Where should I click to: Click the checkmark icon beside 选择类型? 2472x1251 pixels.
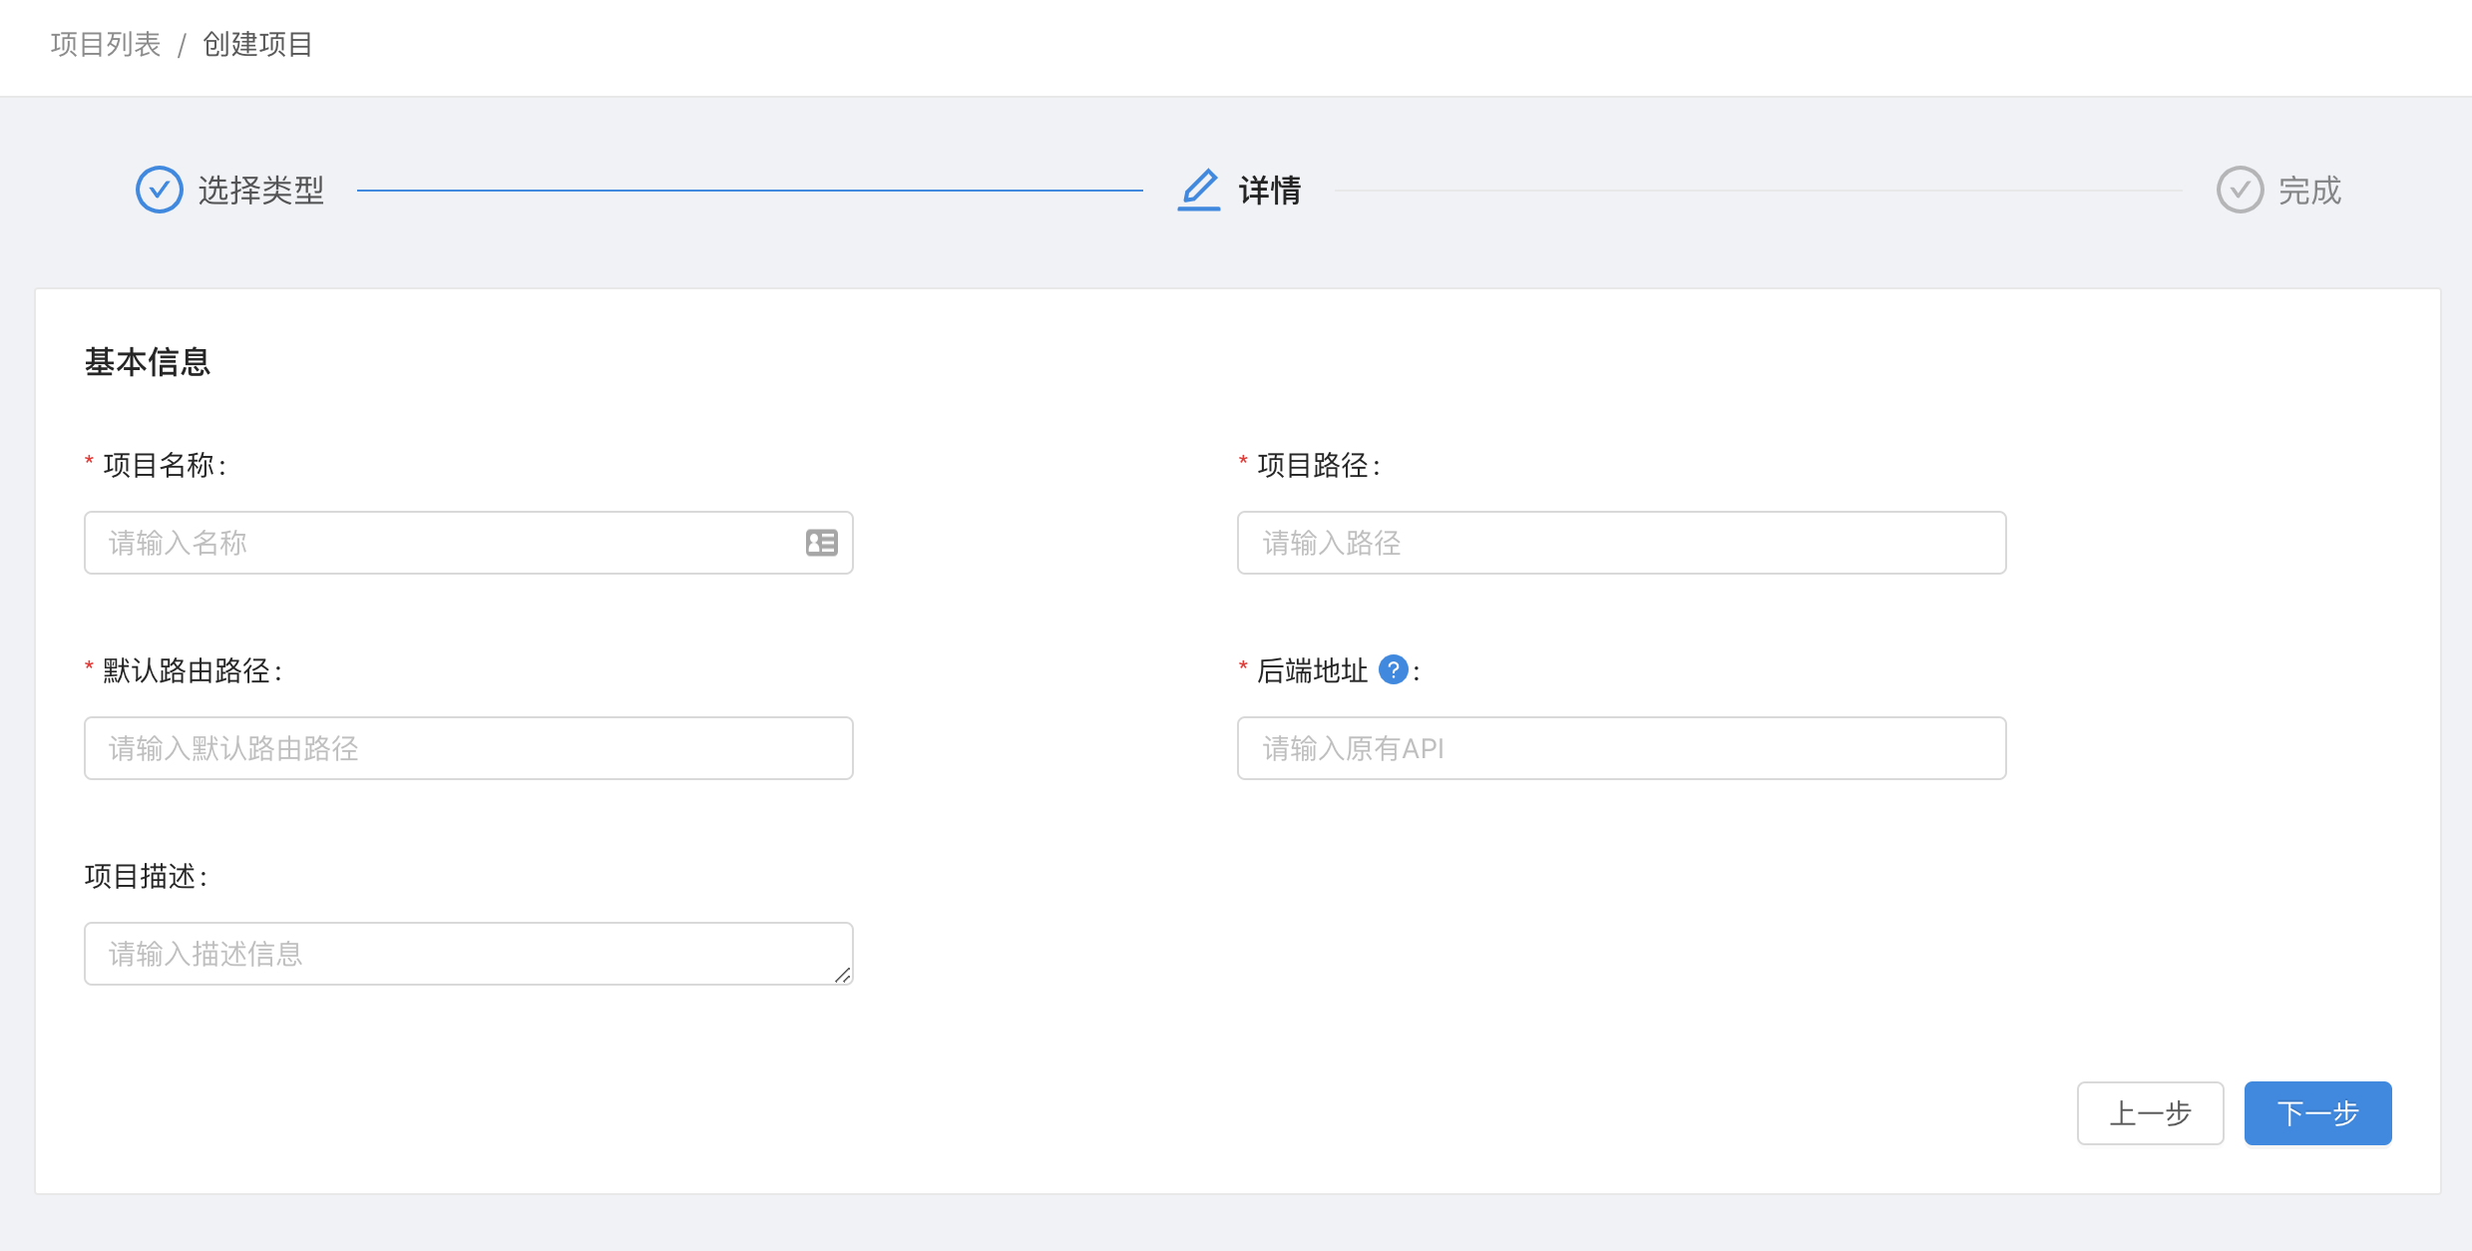coord(159,190)
